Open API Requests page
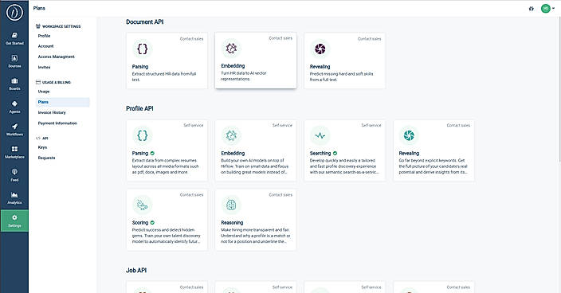This screenshot has width=561, height=293. (46, 158)
